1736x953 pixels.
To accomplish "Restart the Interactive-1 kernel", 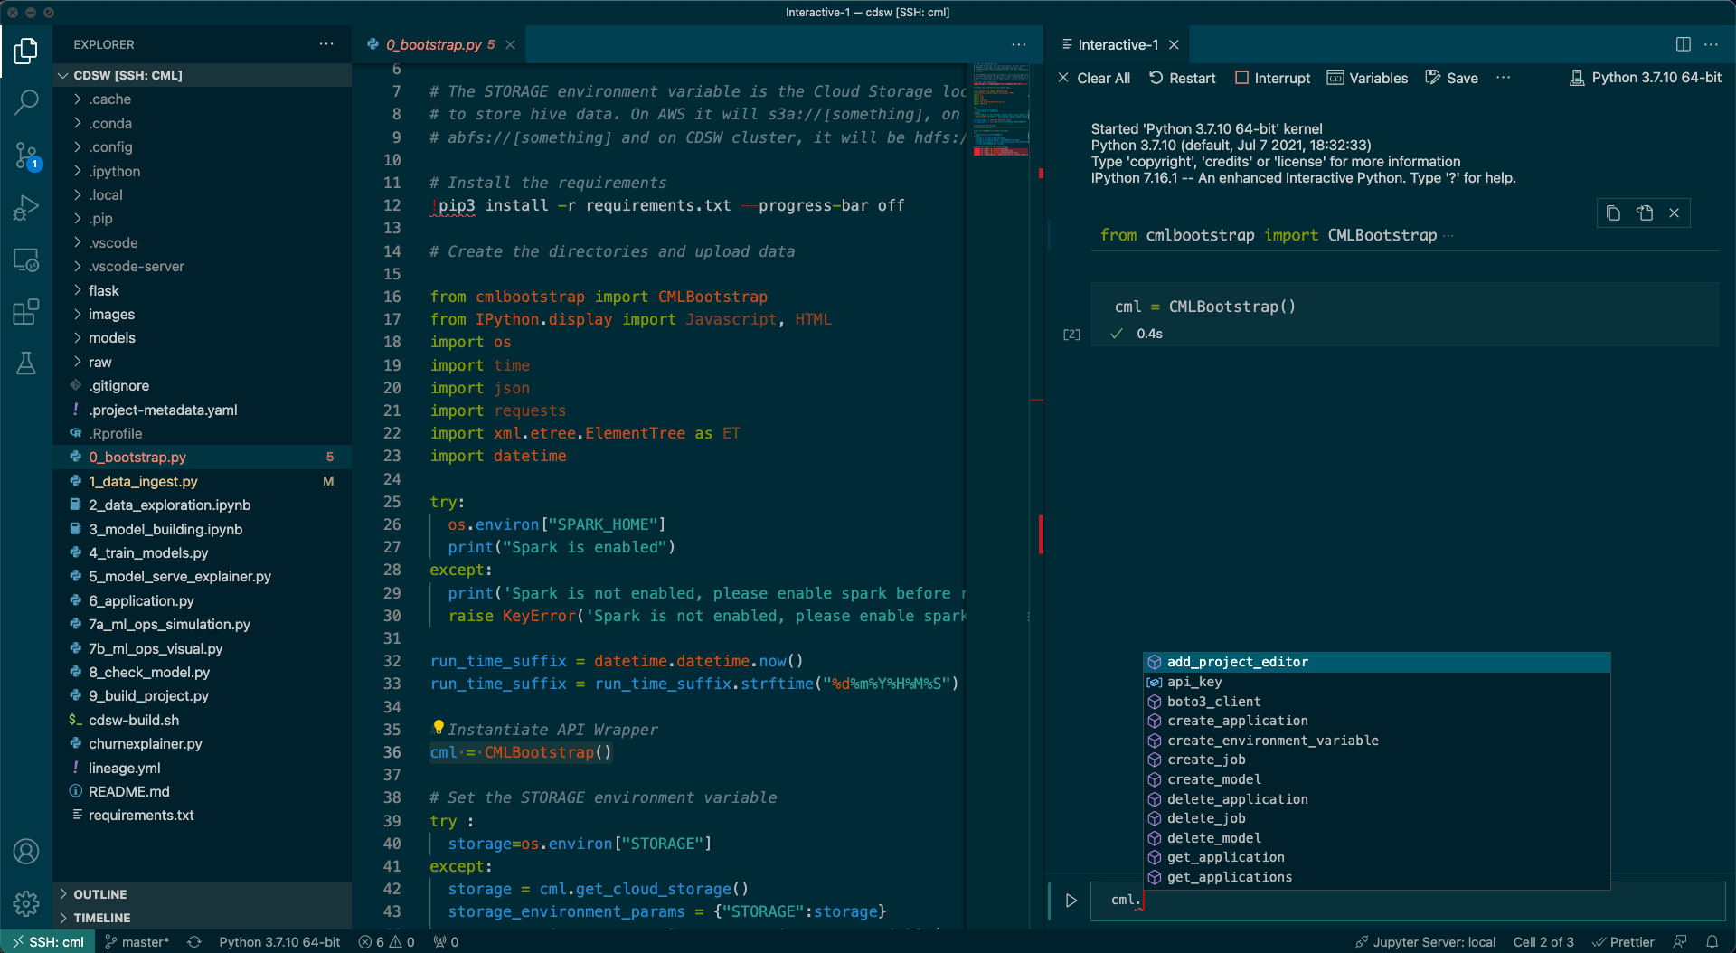I will 1182,78.
